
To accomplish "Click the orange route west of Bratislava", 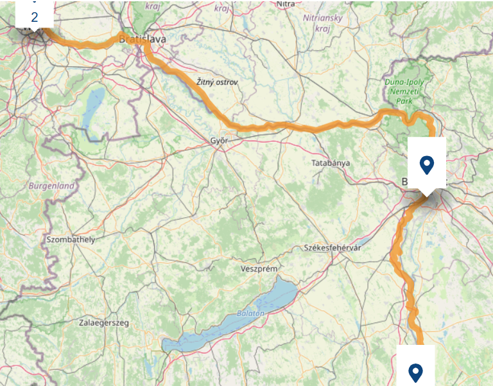I will pyautogui.click(x=85, y=44).
